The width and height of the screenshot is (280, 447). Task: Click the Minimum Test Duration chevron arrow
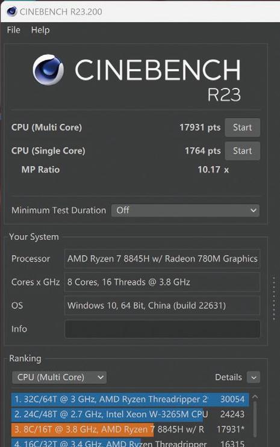click(253, 211)
